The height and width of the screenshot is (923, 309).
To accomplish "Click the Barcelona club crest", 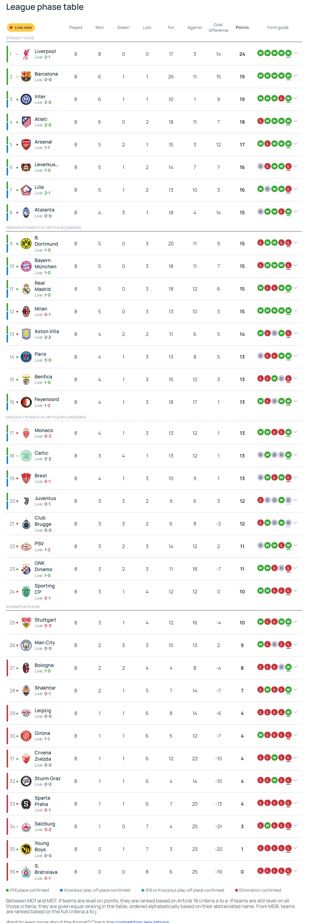I will (x=26, y=77).
